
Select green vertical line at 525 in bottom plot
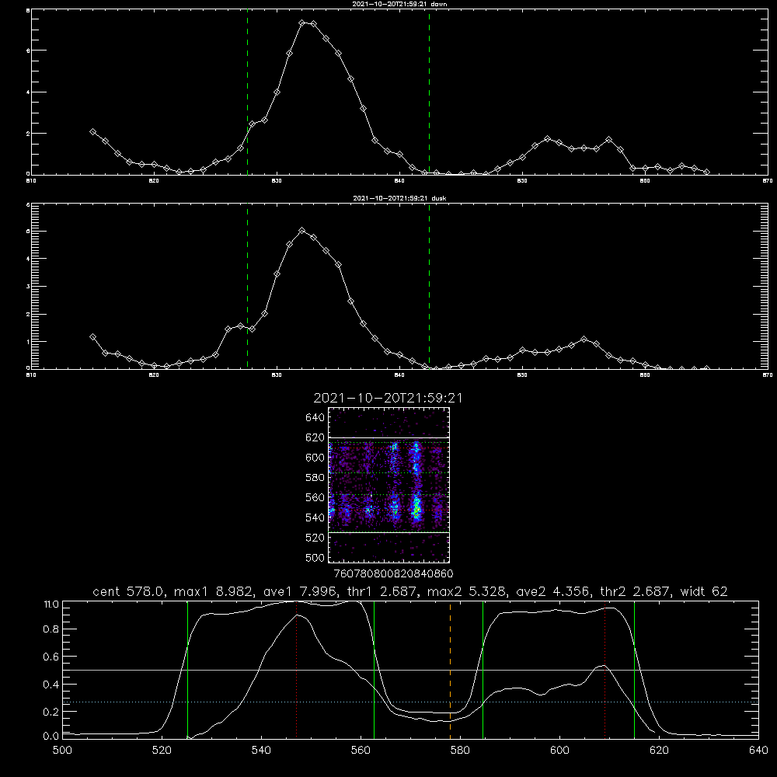[x=188, y=669]
